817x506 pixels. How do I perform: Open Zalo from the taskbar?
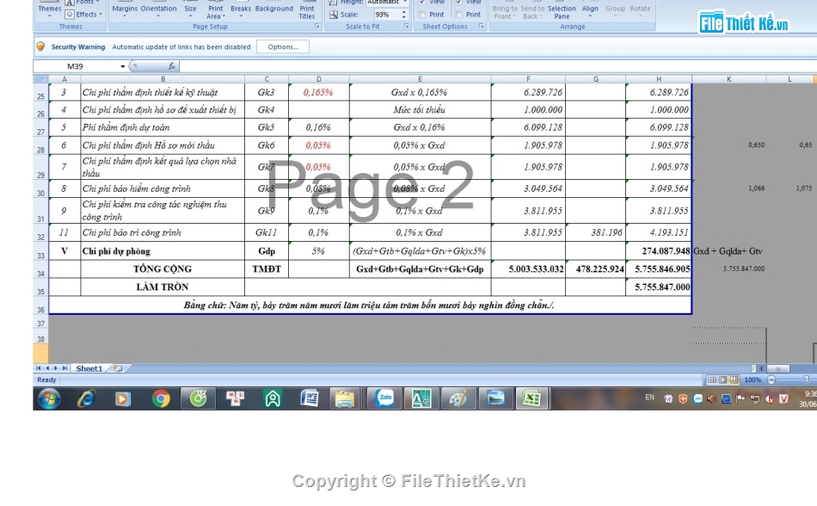(x=384, y=398)
